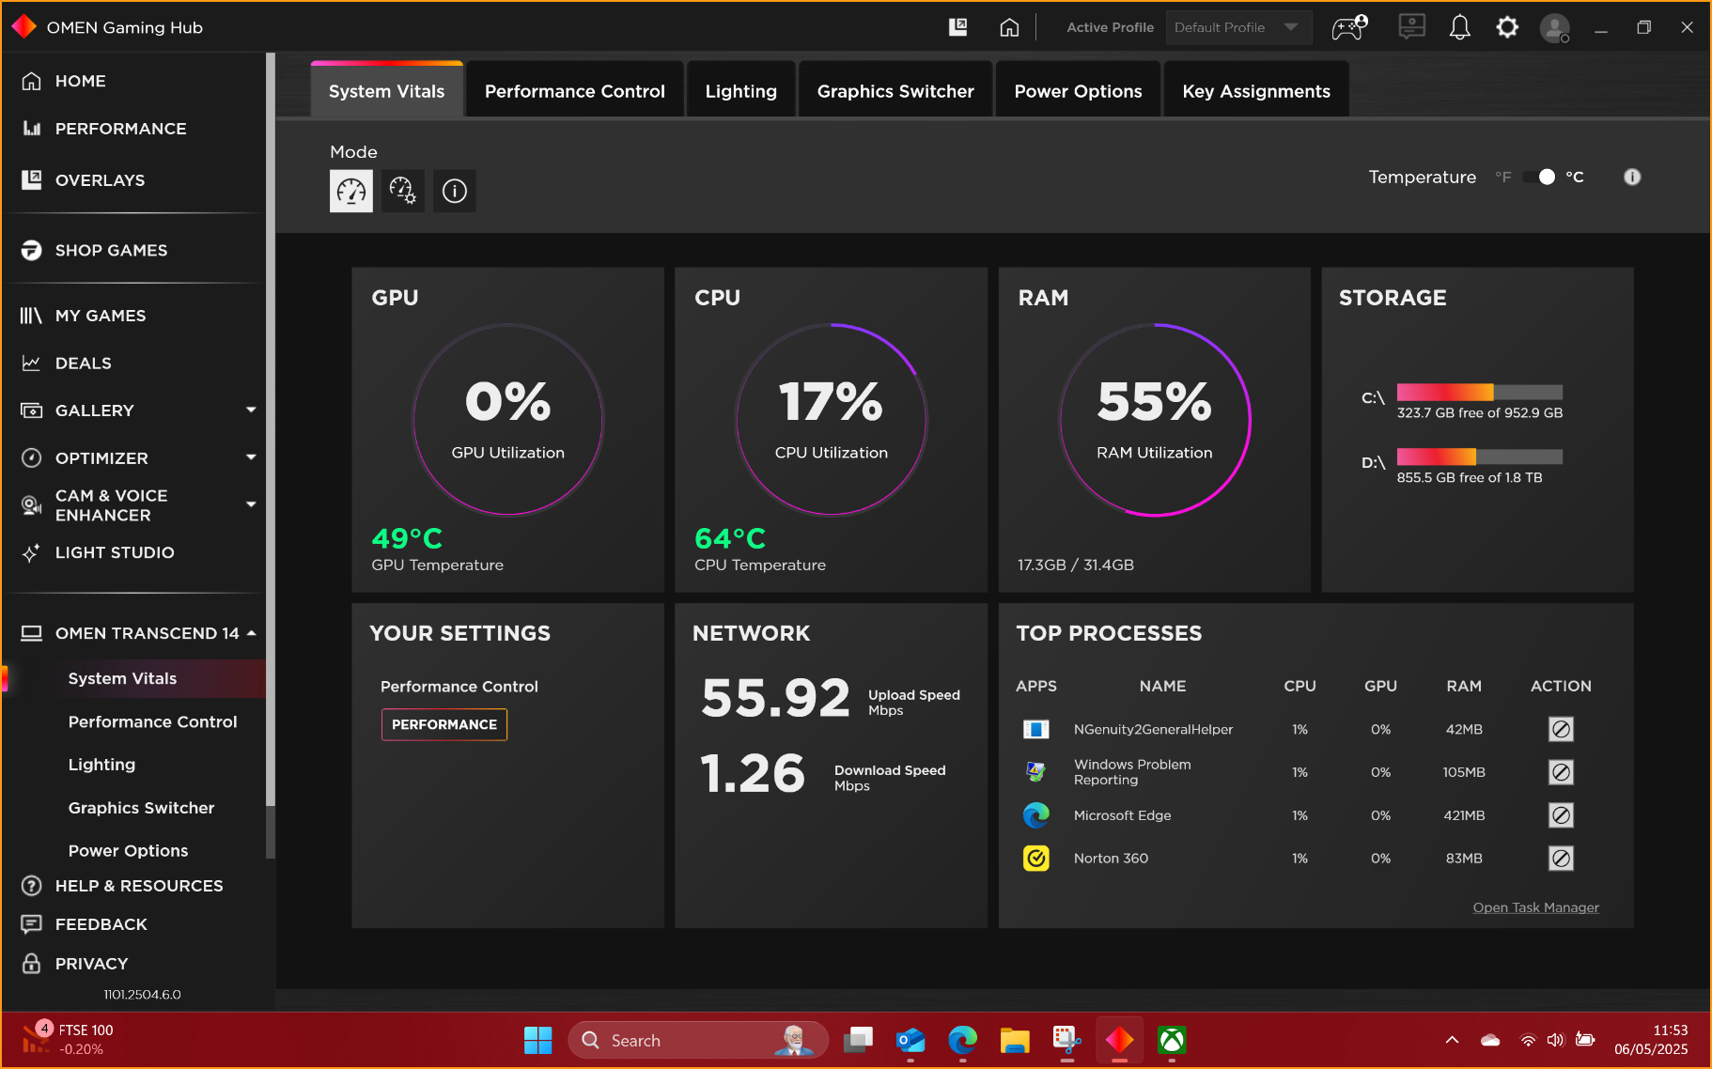The image size is (1712, 1069).
Task: Click the game controller icon in header
Action: [x=1349, y=28]
